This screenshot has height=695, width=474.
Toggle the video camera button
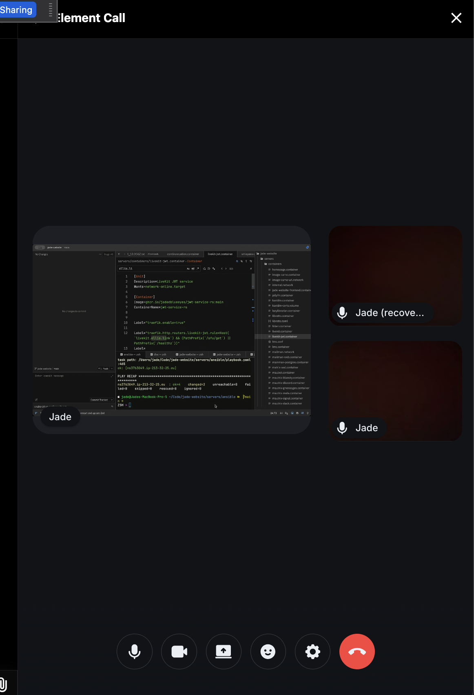point(179,652)
